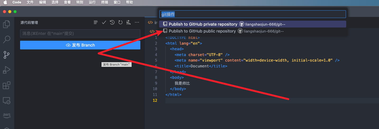The width and height of the screenshot is (379, 129).
Task: Click the closing </html> tag on line 11
Action: point(173,95)
